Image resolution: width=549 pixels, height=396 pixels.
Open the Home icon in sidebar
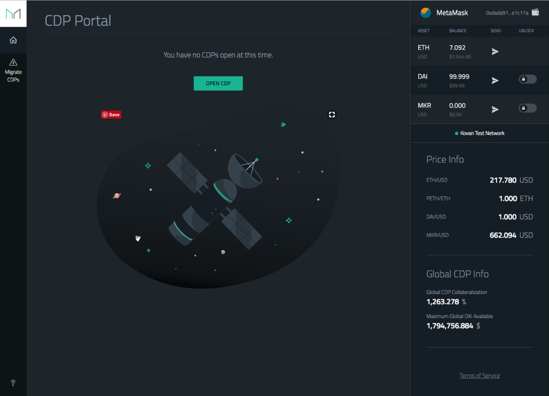click(13, 40)
